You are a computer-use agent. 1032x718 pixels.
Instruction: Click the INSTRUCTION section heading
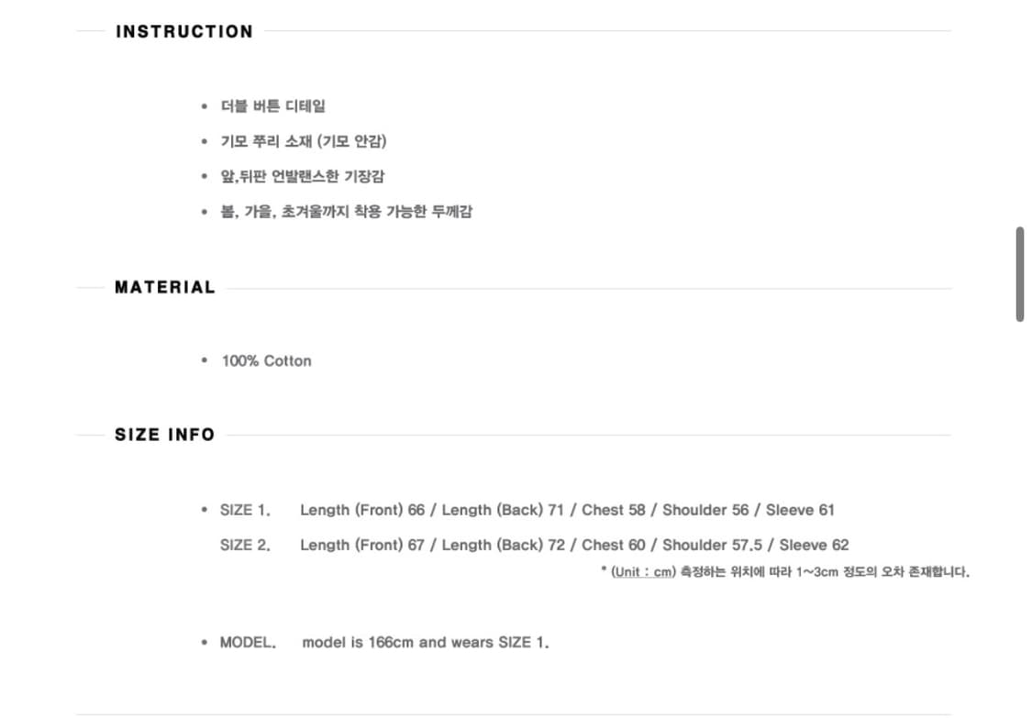click(184, 32)
